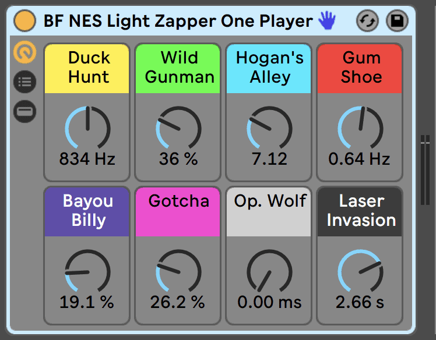This screenshot has height=340, width=436.
Task: Click the Hogan's Alley macro knob
Action: tap(269, 127)
